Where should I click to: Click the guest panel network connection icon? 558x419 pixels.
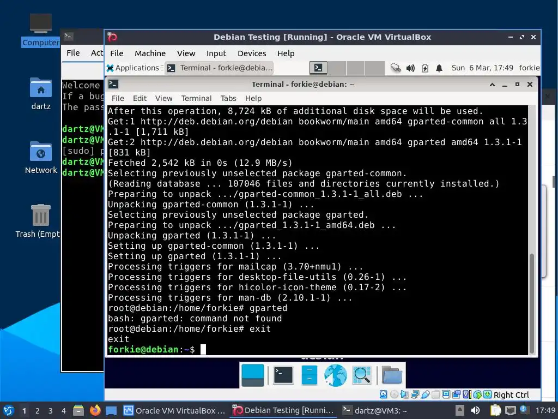click(x=396, y=68)
